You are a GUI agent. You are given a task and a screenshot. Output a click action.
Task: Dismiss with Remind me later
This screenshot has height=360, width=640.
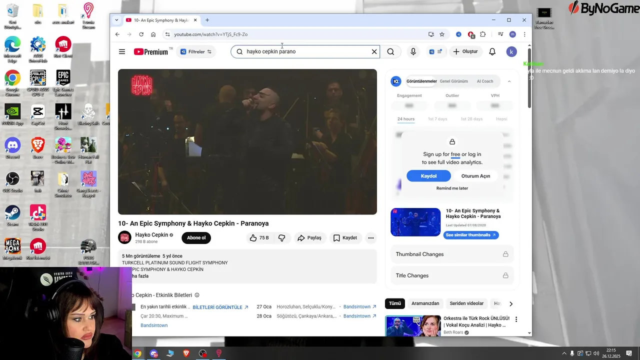click(x=452, y=188)
